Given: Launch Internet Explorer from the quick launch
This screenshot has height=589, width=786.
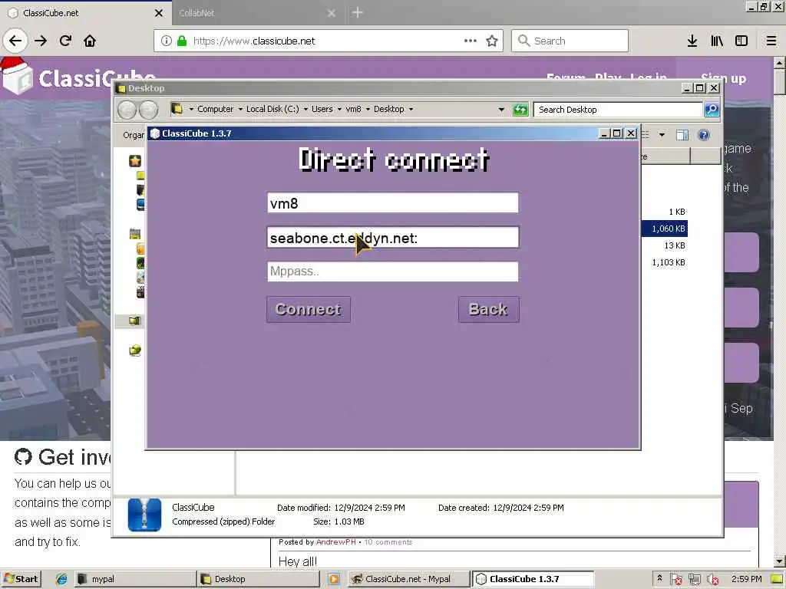Looking at the screenshot, I should click(x=61, y=579).
